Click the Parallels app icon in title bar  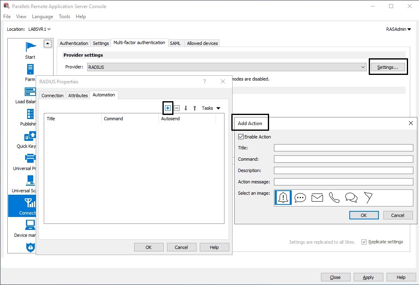(x=6, y=6)
